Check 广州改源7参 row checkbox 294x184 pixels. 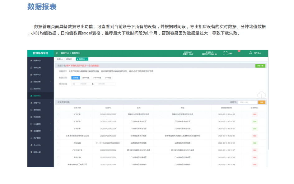coord(58,150)
